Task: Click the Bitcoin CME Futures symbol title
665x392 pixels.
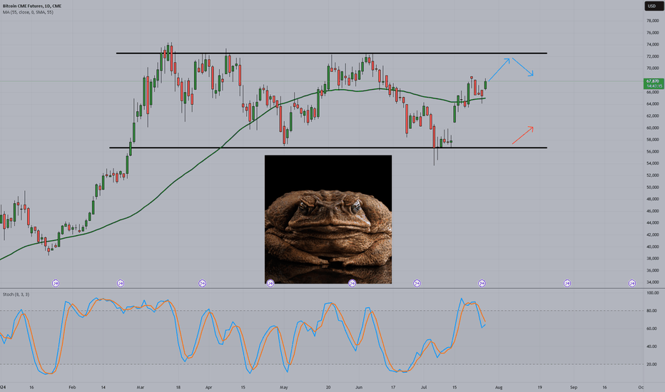Action: [x=32, y=6]
